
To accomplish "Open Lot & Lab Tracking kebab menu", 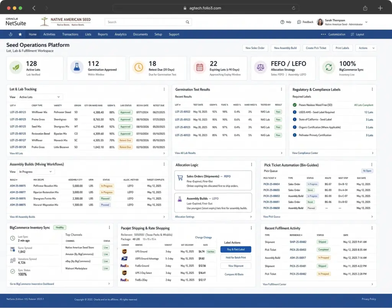I will (x=164, y=89).
